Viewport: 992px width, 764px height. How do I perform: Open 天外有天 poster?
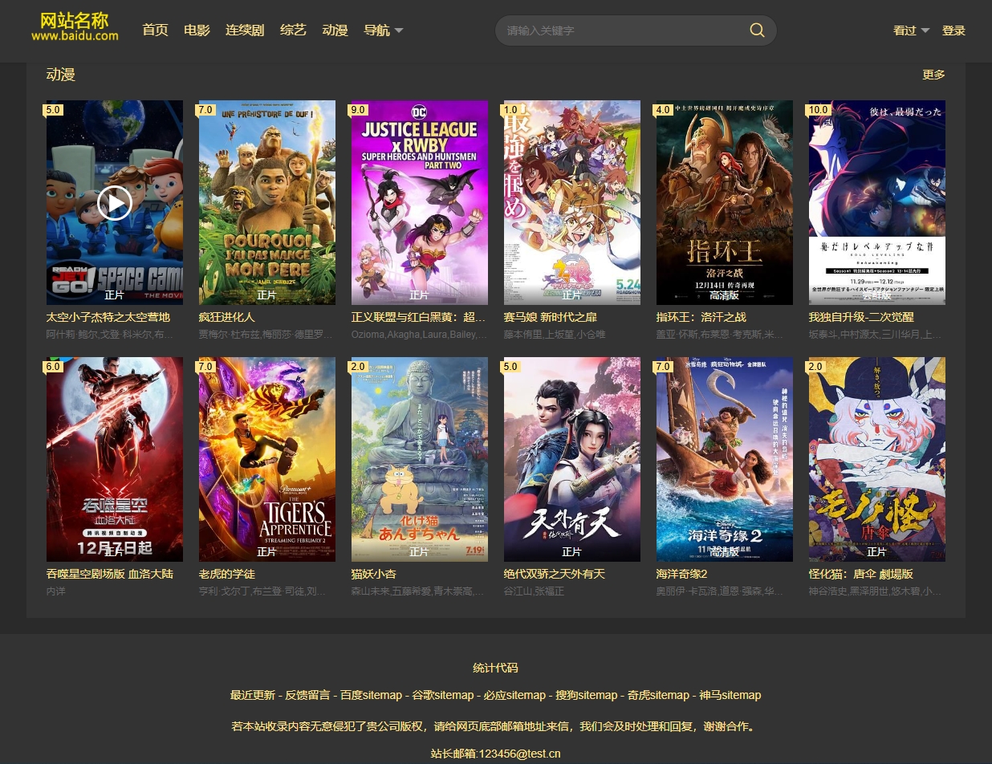pyautogui.click(x=572, y=459)
